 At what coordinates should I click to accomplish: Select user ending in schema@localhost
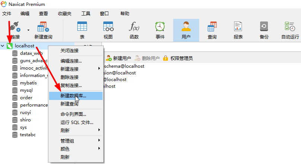124,66
